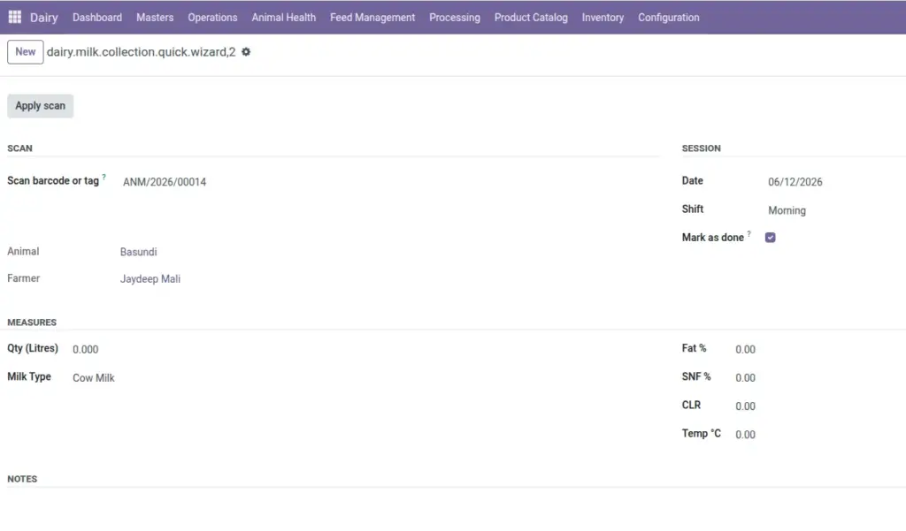Screen dimensions: 906x531
Task: Click the Apply scan button
Action: [41, 106]
